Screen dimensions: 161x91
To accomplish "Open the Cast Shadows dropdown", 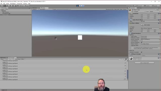I will pos(151,41).
